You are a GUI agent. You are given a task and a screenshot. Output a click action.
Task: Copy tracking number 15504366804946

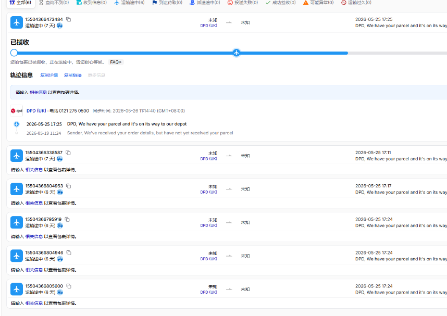pos(69,252)
